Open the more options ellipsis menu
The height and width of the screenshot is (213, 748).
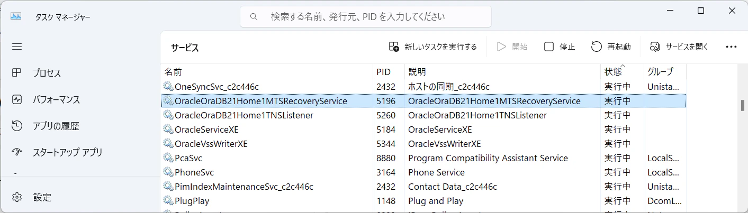pos(731,47)
